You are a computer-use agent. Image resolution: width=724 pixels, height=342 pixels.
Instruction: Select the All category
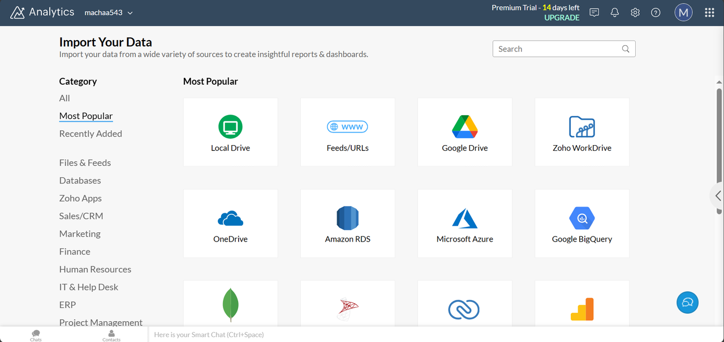(x=64, y=98)
